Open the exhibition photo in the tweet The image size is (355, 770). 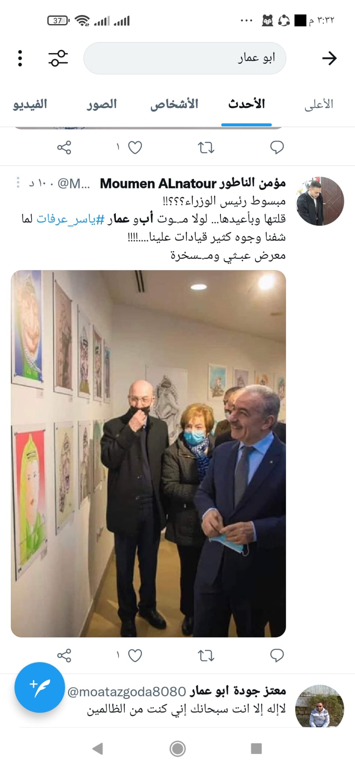[x=148, y=453]
